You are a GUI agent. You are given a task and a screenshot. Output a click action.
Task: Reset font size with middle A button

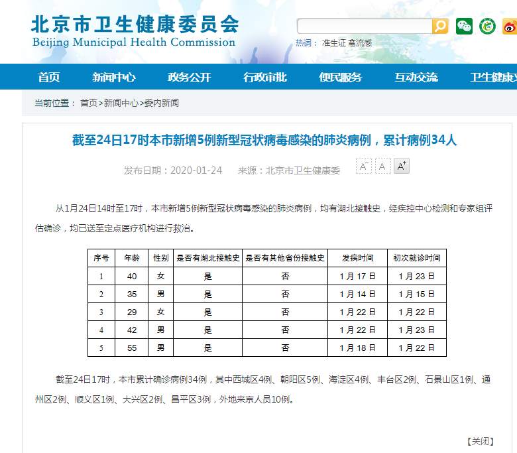382,166
